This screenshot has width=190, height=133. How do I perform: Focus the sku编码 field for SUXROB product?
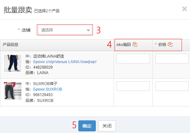click(x=133, y=86)
